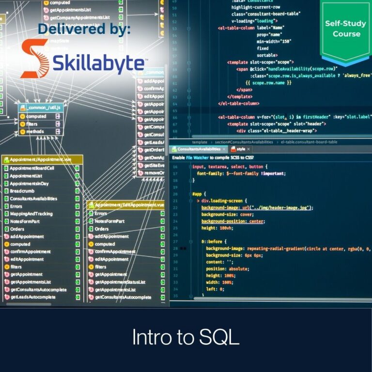Click the getAppointmentStatusList method icon

click(91, 282)
